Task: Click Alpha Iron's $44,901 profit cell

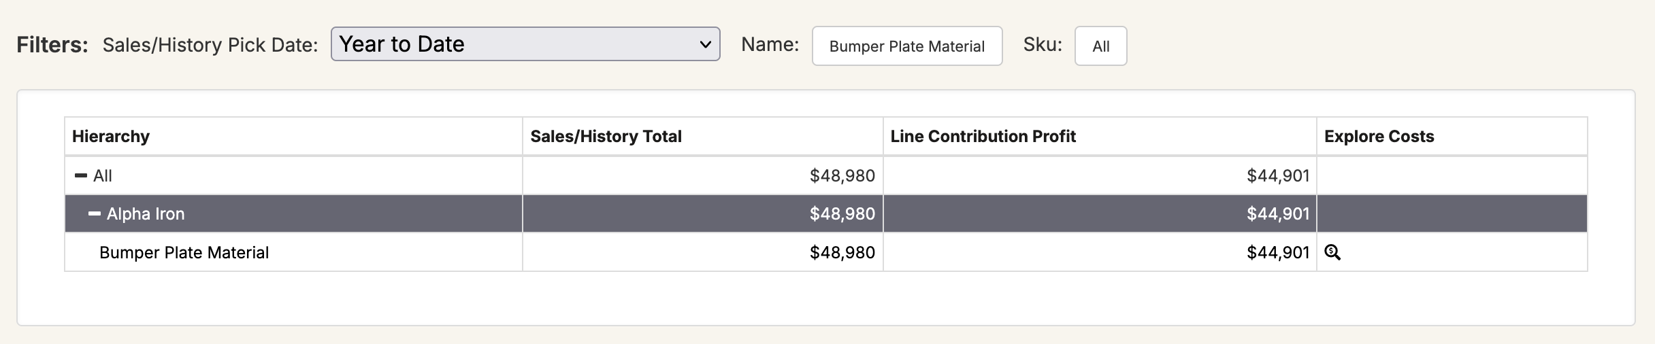Action: pos(1100,213)
